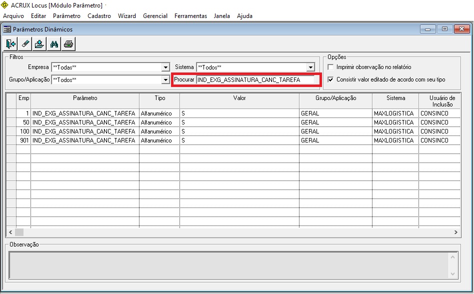Uncheck Consistir valor editado de acordo checkbox
474x294 pixels.
pos(330,80)
